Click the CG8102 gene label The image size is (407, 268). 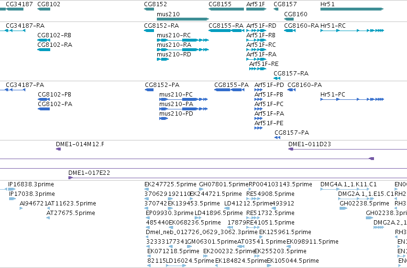pos(49,4)
